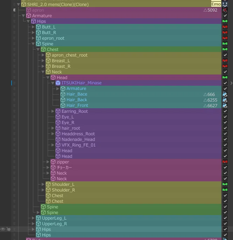The width and height of the screenshot is (233, 240).
Task: Click the bold E marker beside apron row
Action: point(14,10)
